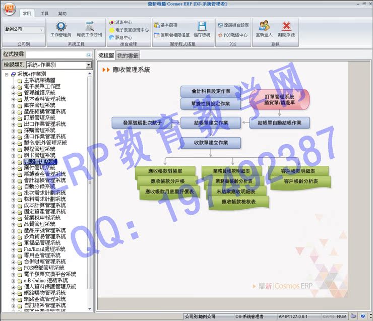
Task: Click folder icon beside 訂單管理系統
Action: point(20,118)
